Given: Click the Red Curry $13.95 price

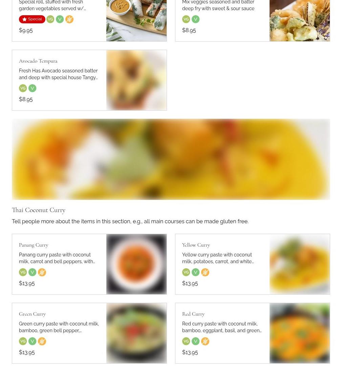Looking at the screenshot, I should tap(190, 352).
